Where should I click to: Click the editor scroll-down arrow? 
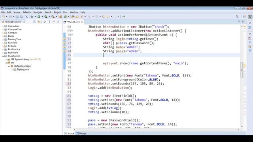tap(242, 127)
